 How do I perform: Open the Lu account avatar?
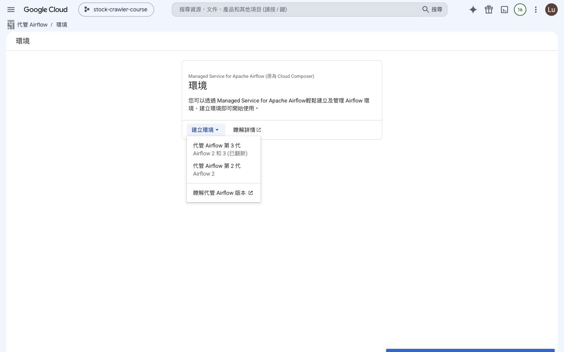551,10
